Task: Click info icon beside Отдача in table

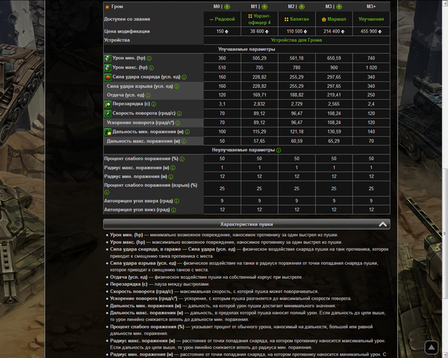Action: (148, 95)
